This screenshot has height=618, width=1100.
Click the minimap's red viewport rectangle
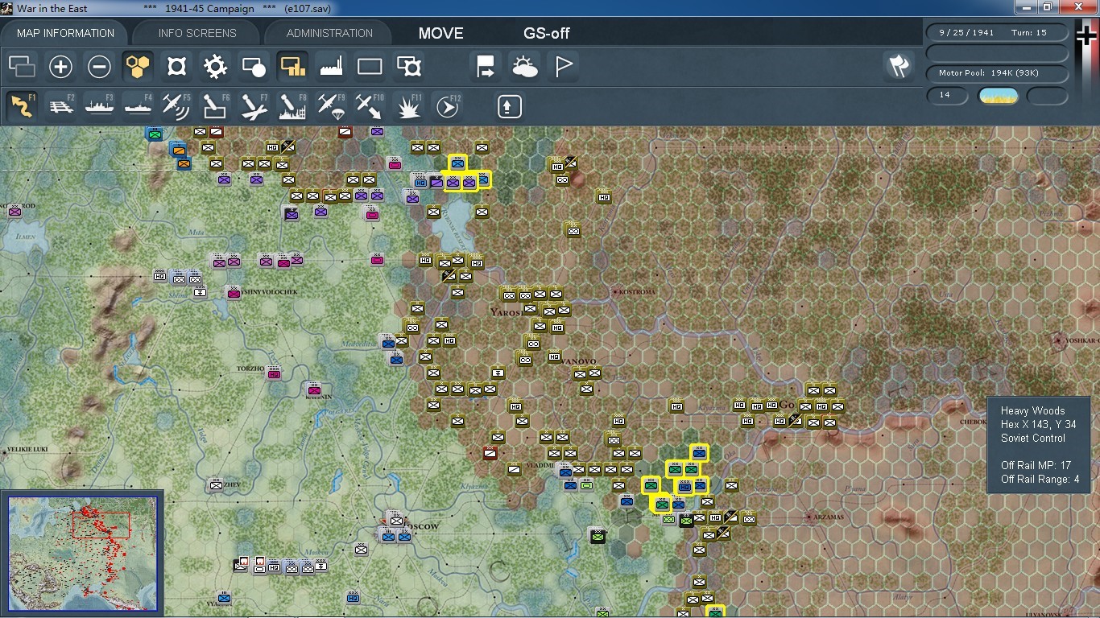101,525
